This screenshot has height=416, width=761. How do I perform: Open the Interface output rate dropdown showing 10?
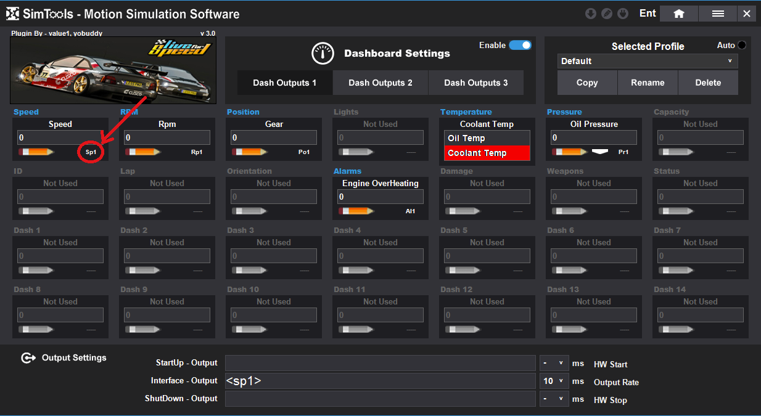[x=554, y=381]
